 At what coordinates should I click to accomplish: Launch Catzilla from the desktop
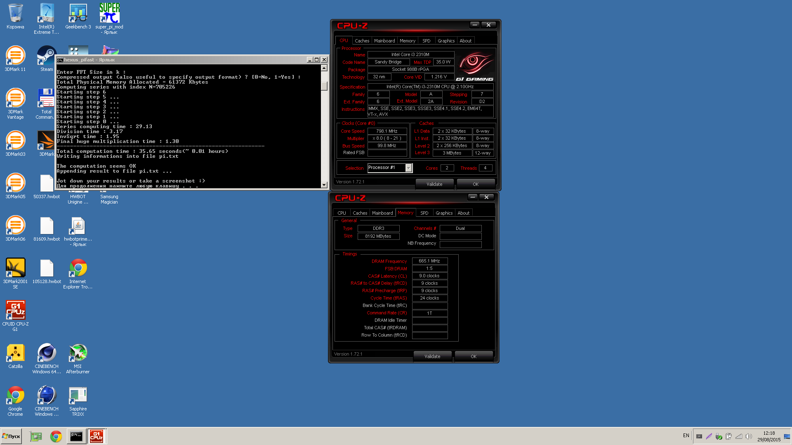click(x=15, y=356)
